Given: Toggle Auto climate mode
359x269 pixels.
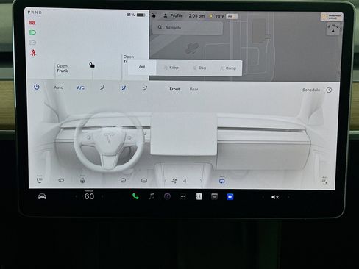Looking at the screenshot, I should pos(59,87).
